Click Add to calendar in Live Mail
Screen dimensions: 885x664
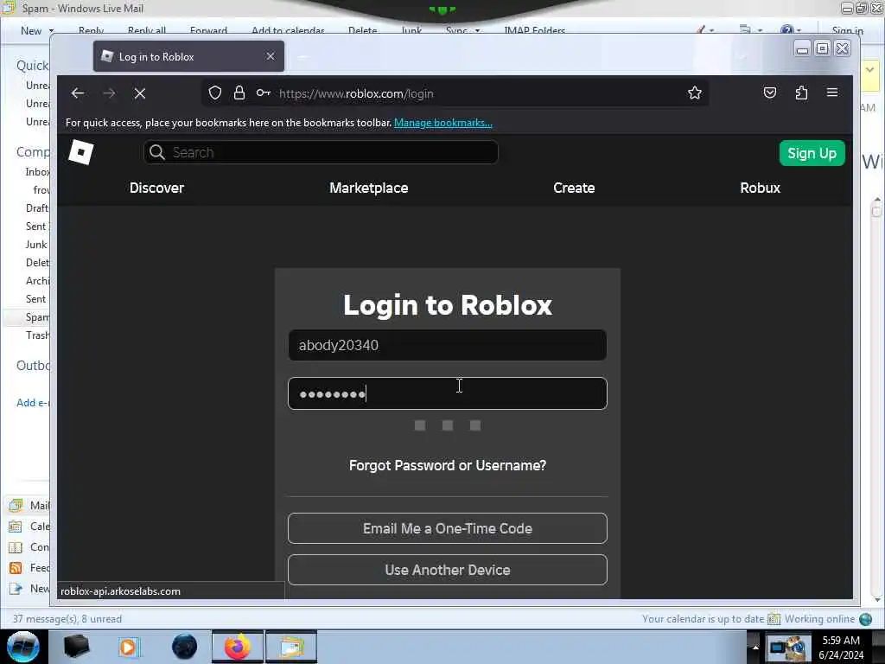pyautogui.click(x=288, y=31)
